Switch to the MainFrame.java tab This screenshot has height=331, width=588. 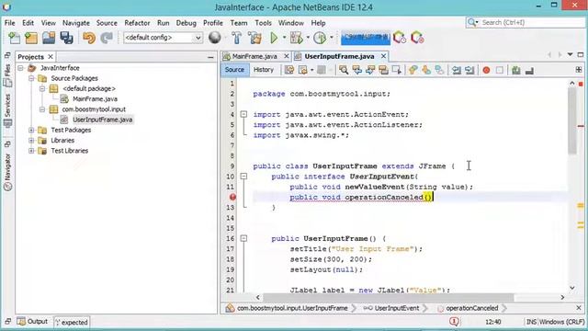[x=254, y=56]
